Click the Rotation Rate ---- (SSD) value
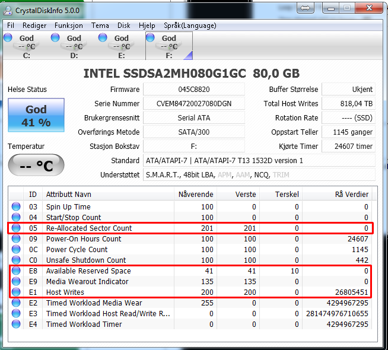This screenshot has height=350, width=388. pyautogui.click(x=348, y=117)
